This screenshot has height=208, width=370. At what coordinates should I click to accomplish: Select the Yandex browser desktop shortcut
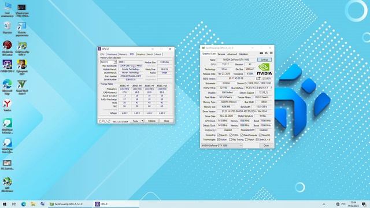click(x=8, y=105)
